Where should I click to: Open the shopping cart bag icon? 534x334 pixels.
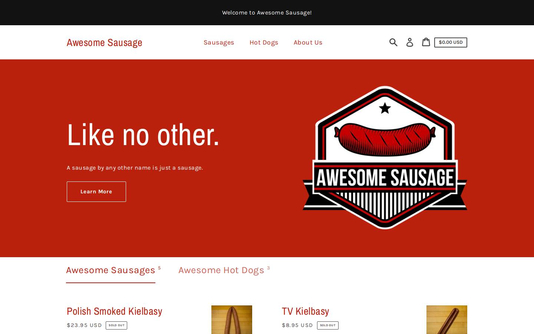tap(426, 42)
